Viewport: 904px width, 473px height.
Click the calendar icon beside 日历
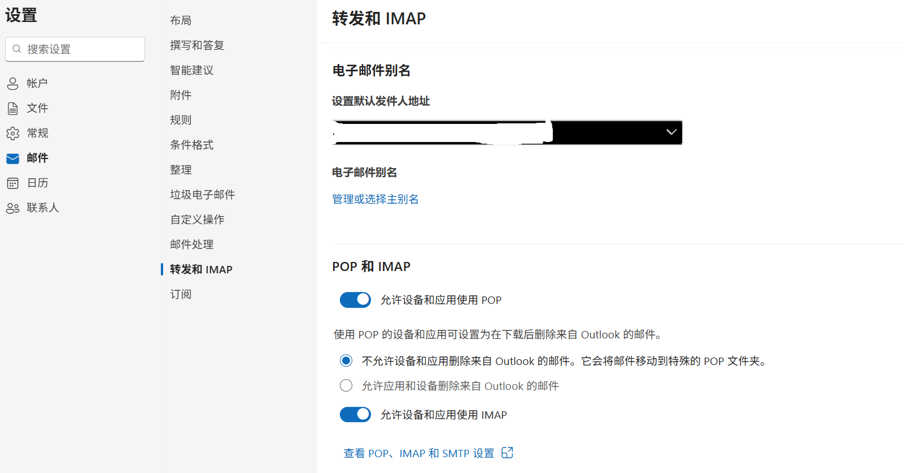[x=12, y=183]
